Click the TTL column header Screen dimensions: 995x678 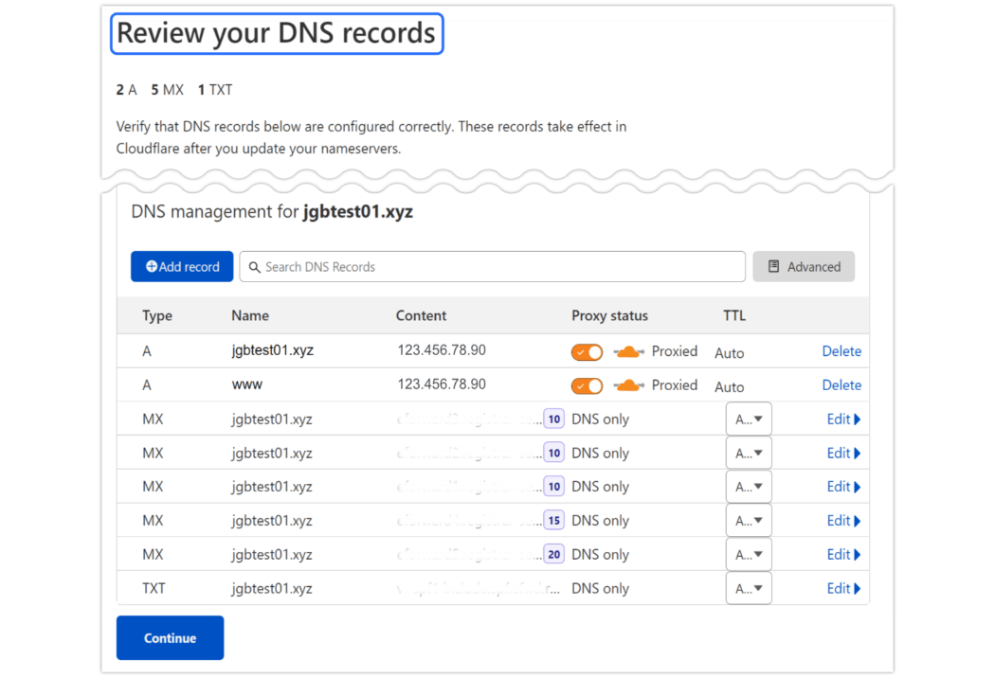[x=734, y=316]
